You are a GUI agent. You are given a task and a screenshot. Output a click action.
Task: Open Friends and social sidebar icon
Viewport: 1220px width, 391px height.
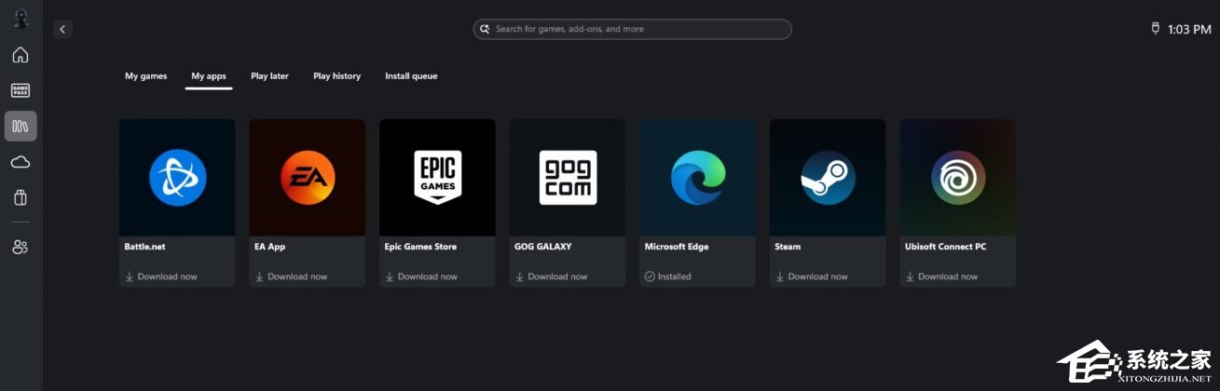[x=21, y=247]
